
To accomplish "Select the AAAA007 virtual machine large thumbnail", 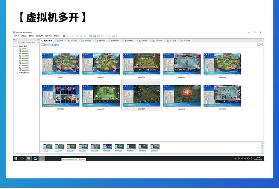I will (141, 96).
